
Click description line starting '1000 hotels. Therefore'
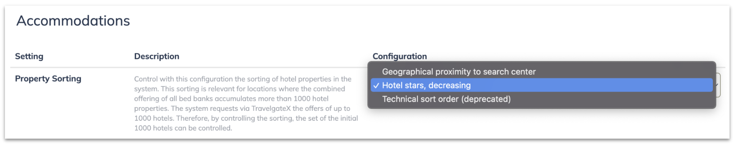pyautogui.click(x=246, y=118)
